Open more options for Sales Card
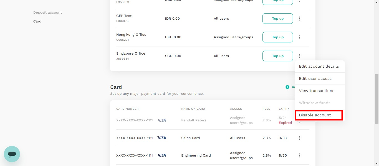 point(299,138)
